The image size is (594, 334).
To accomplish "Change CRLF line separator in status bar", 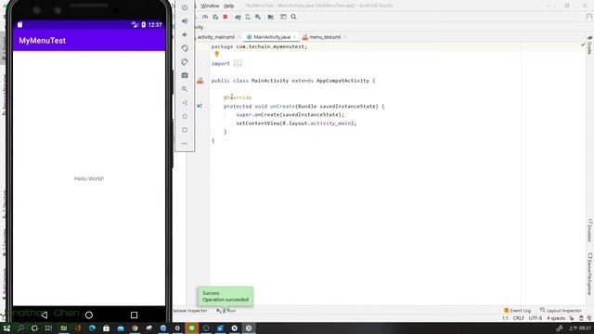I will pyautogui.click(x=518, y=318).
